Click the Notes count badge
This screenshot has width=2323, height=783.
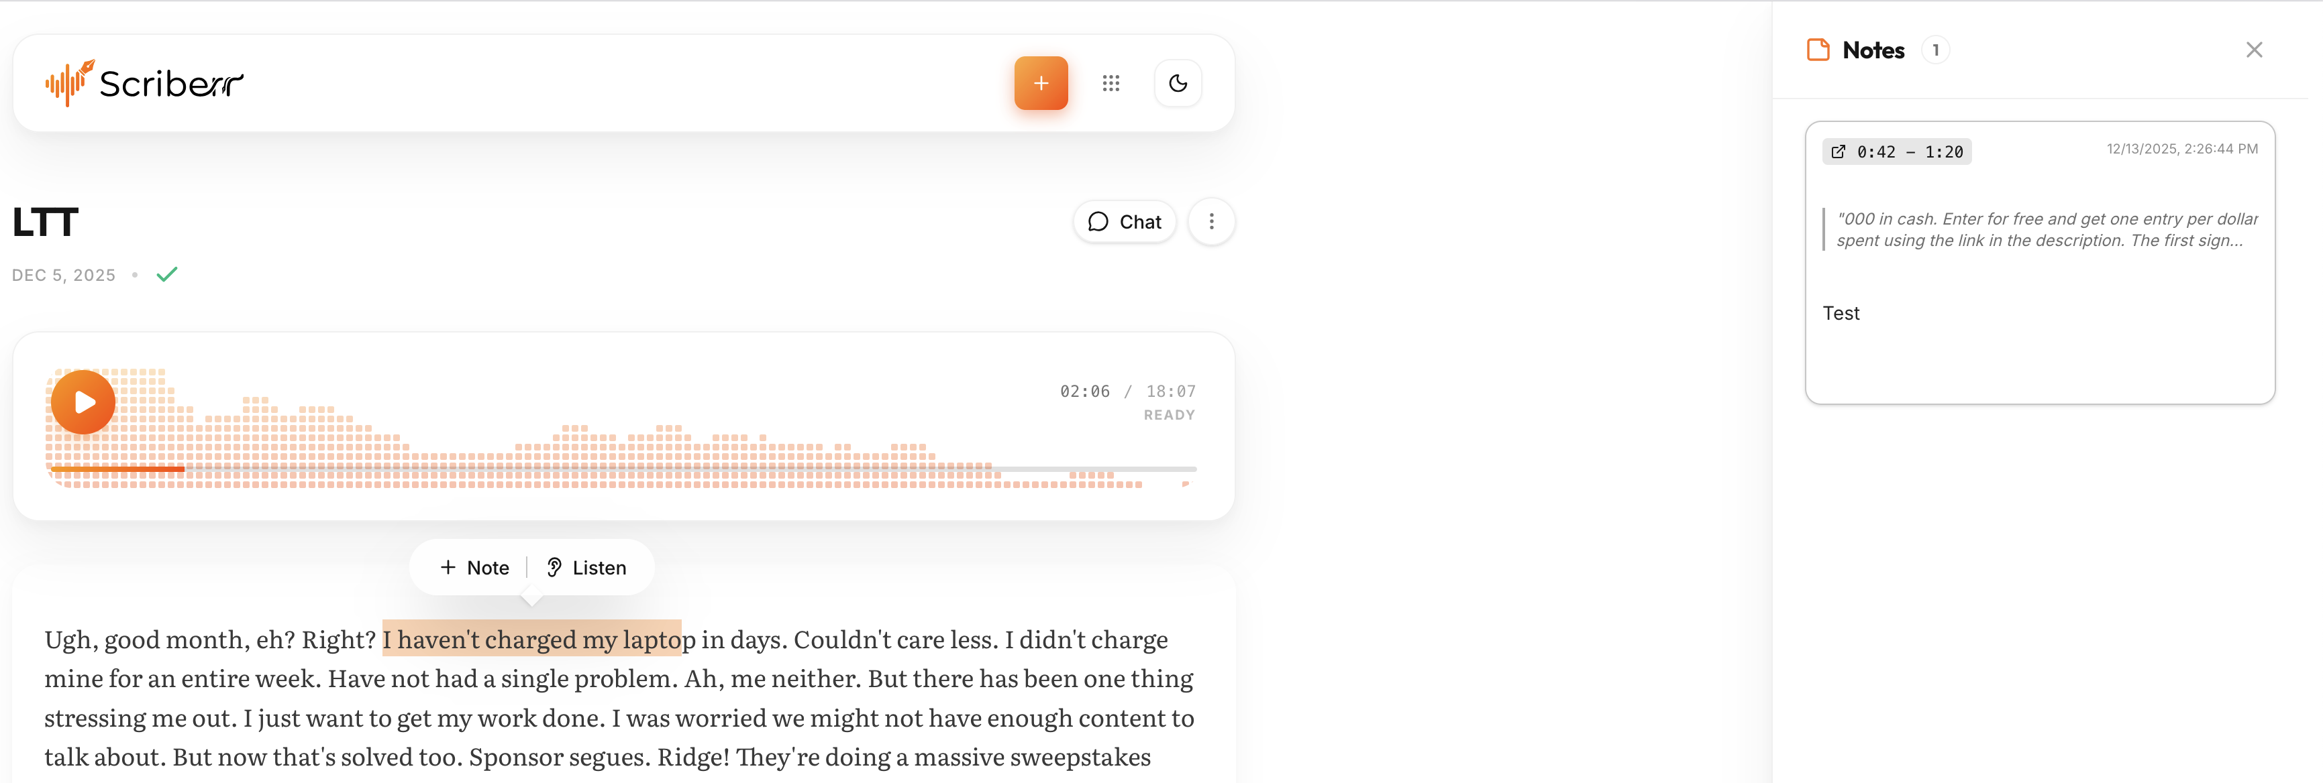[1935, 50]
